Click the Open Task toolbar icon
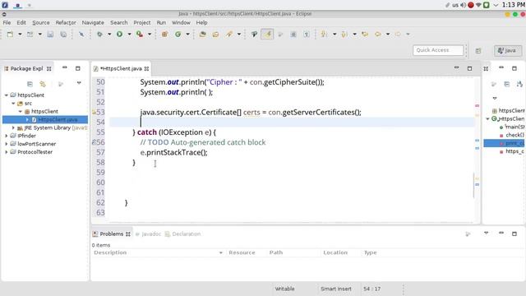 (215, 35)
